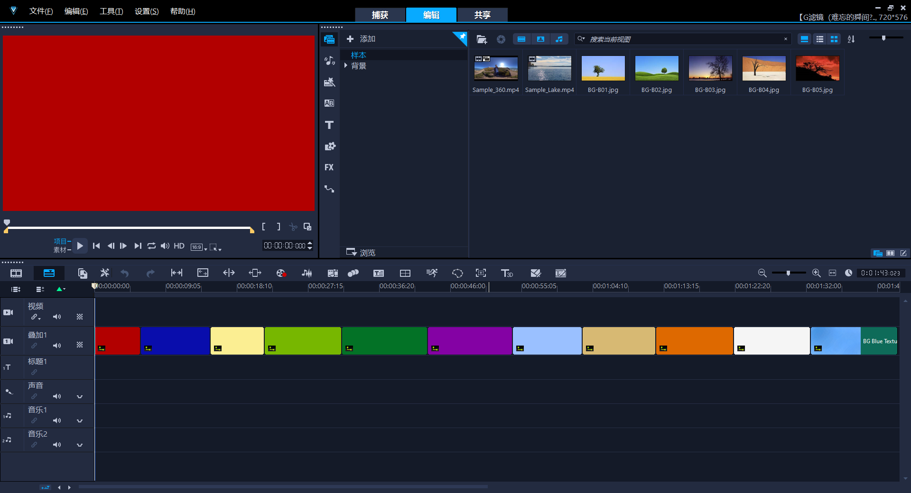The image size is (911, 493).
Task: Open the Slip tool in timeline toolbar
Action: click(x=177, y=273)
